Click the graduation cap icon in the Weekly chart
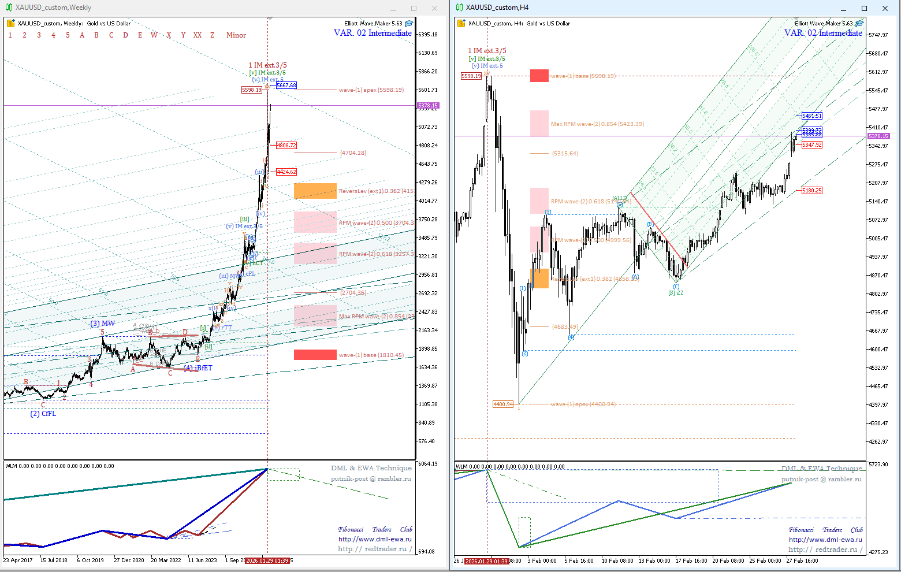Image resolution: width=901 pixels, height=572 pixels. [x=409, y=24]
